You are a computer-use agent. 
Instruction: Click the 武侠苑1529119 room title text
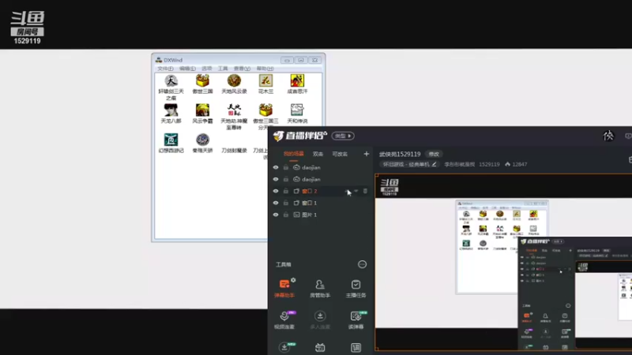point(400,154)
